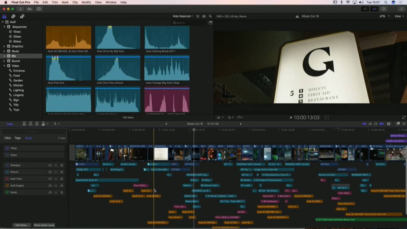Toggle the Timeline panel button
The height and width of the screenshot is (229, 407).
[374, 9]
